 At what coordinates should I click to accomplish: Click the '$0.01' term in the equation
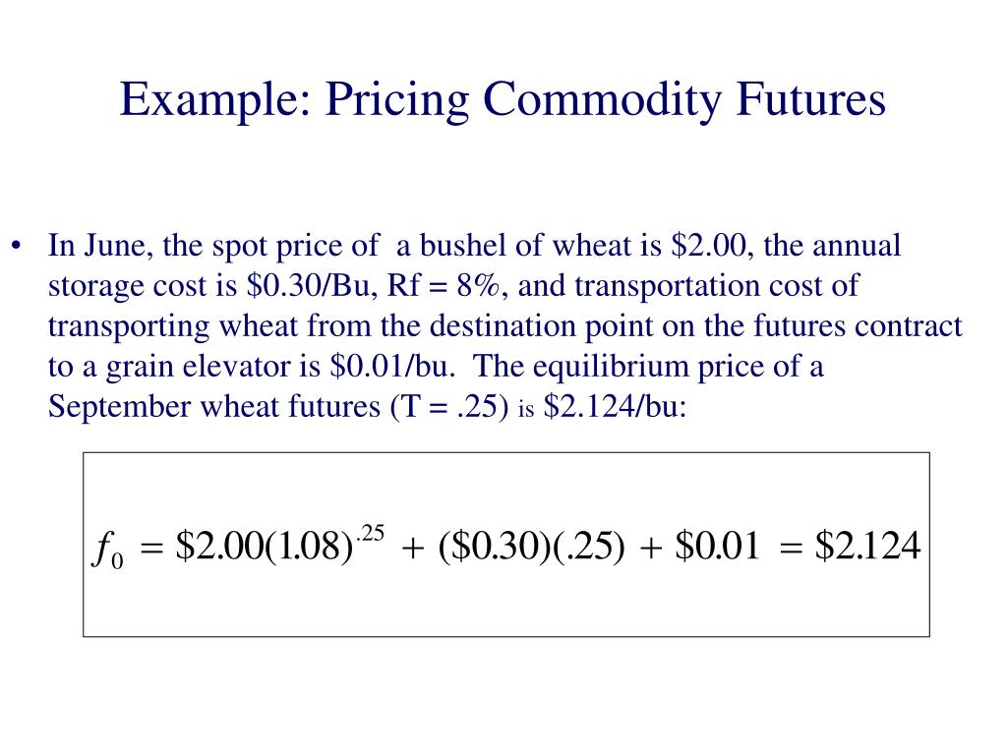pyautogui.click(x=717, y=547)
